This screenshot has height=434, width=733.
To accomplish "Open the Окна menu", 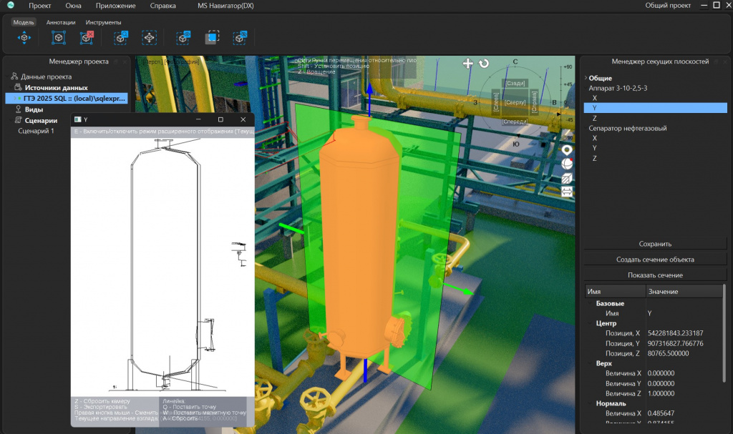I will point(74,6).
